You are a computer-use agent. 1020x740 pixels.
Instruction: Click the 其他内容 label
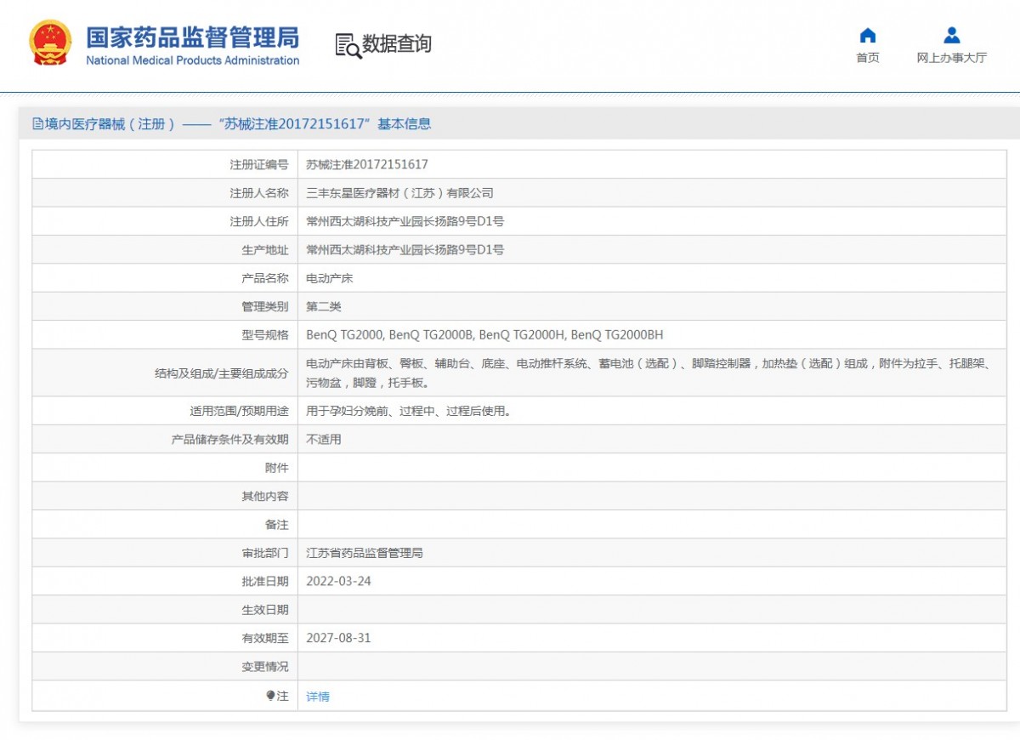pos(265,496)
